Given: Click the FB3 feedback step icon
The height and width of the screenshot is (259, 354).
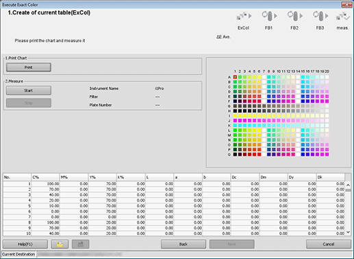Looking at the screenshot, I should pos(320,16).
